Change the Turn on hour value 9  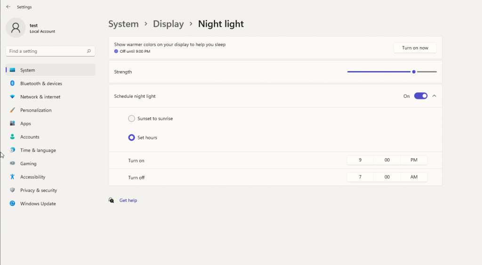[360, 160]
